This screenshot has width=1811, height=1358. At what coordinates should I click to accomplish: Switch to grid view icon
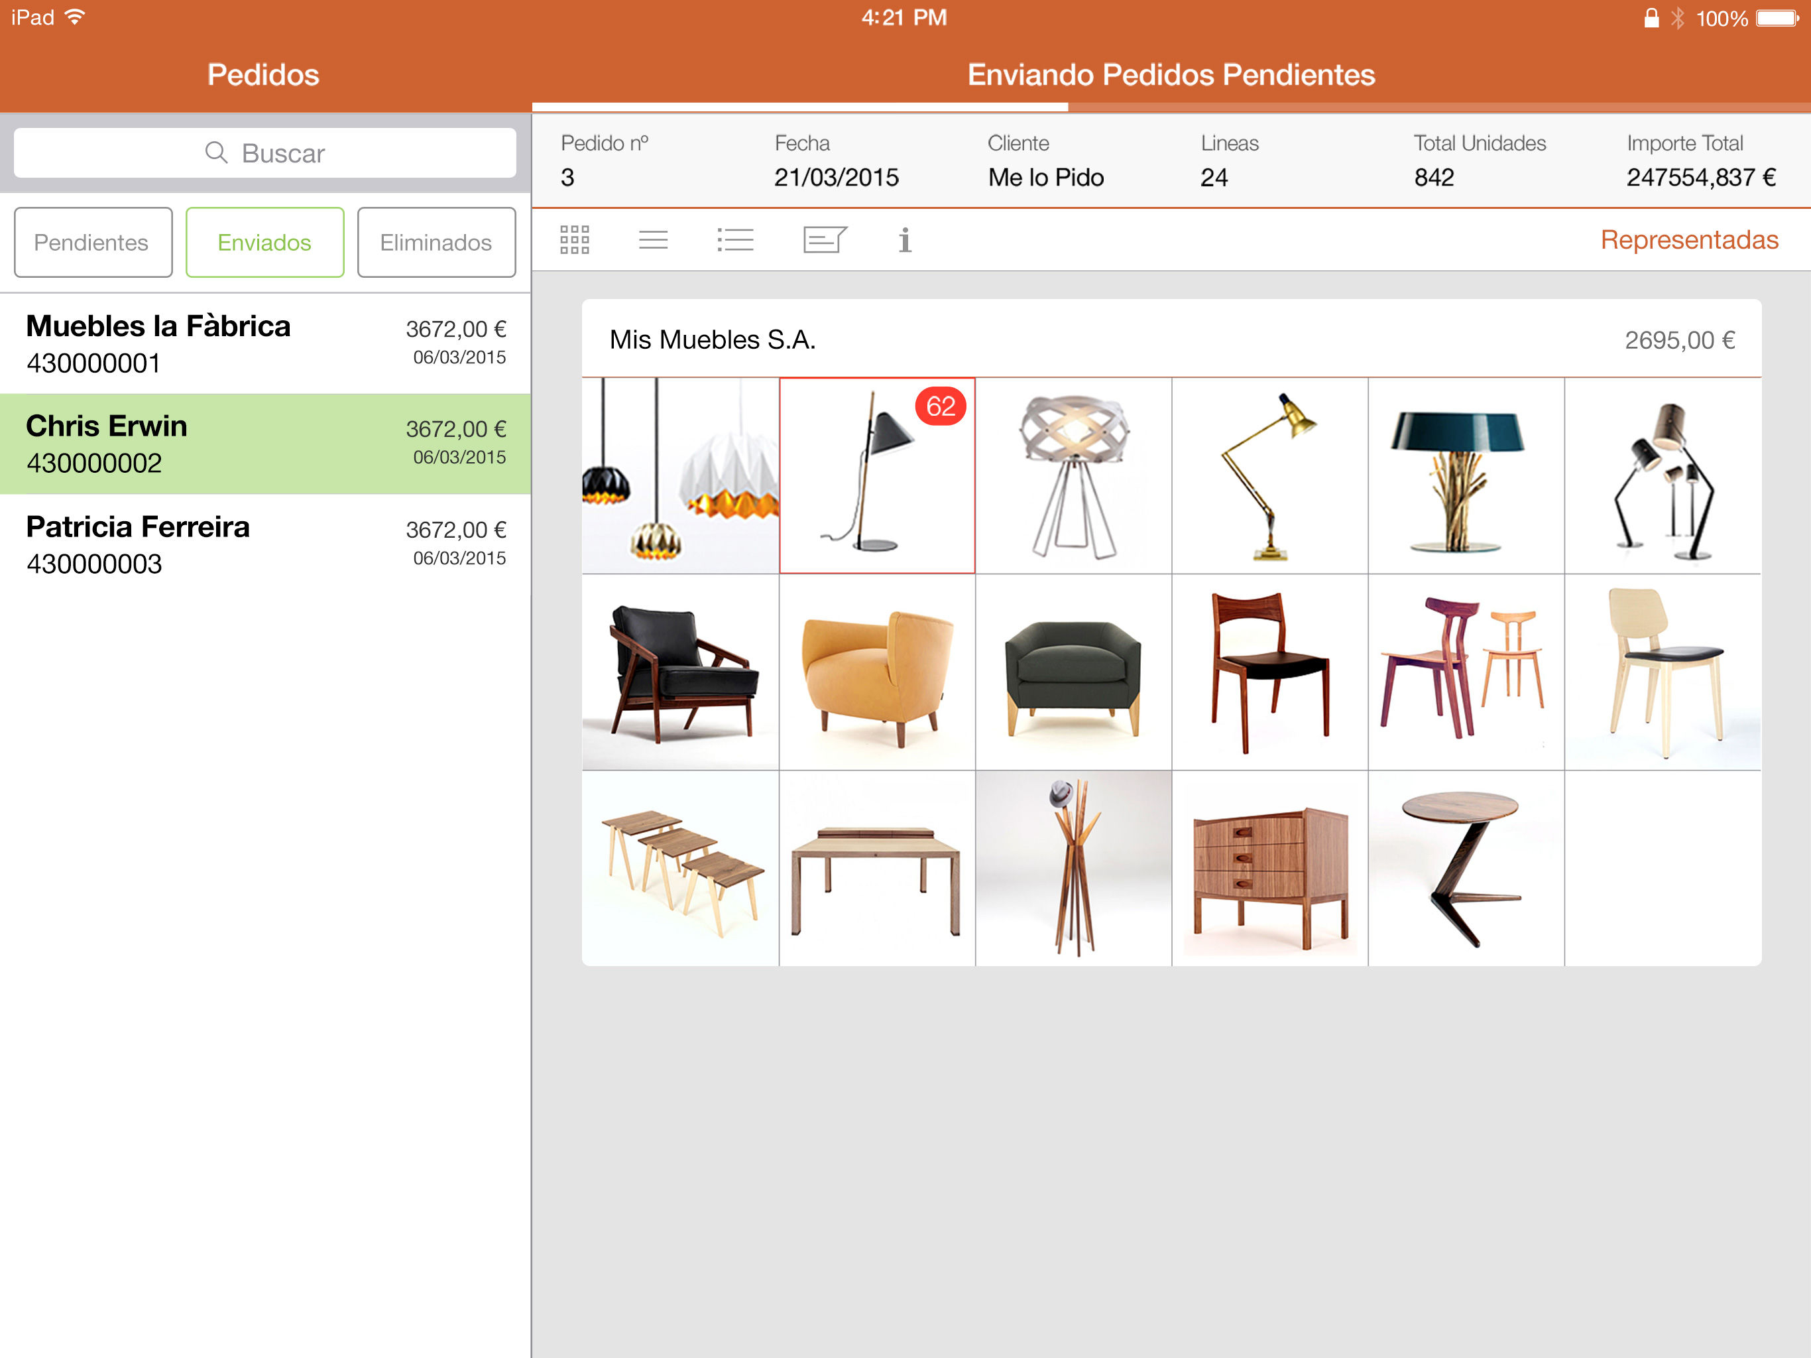574,240
